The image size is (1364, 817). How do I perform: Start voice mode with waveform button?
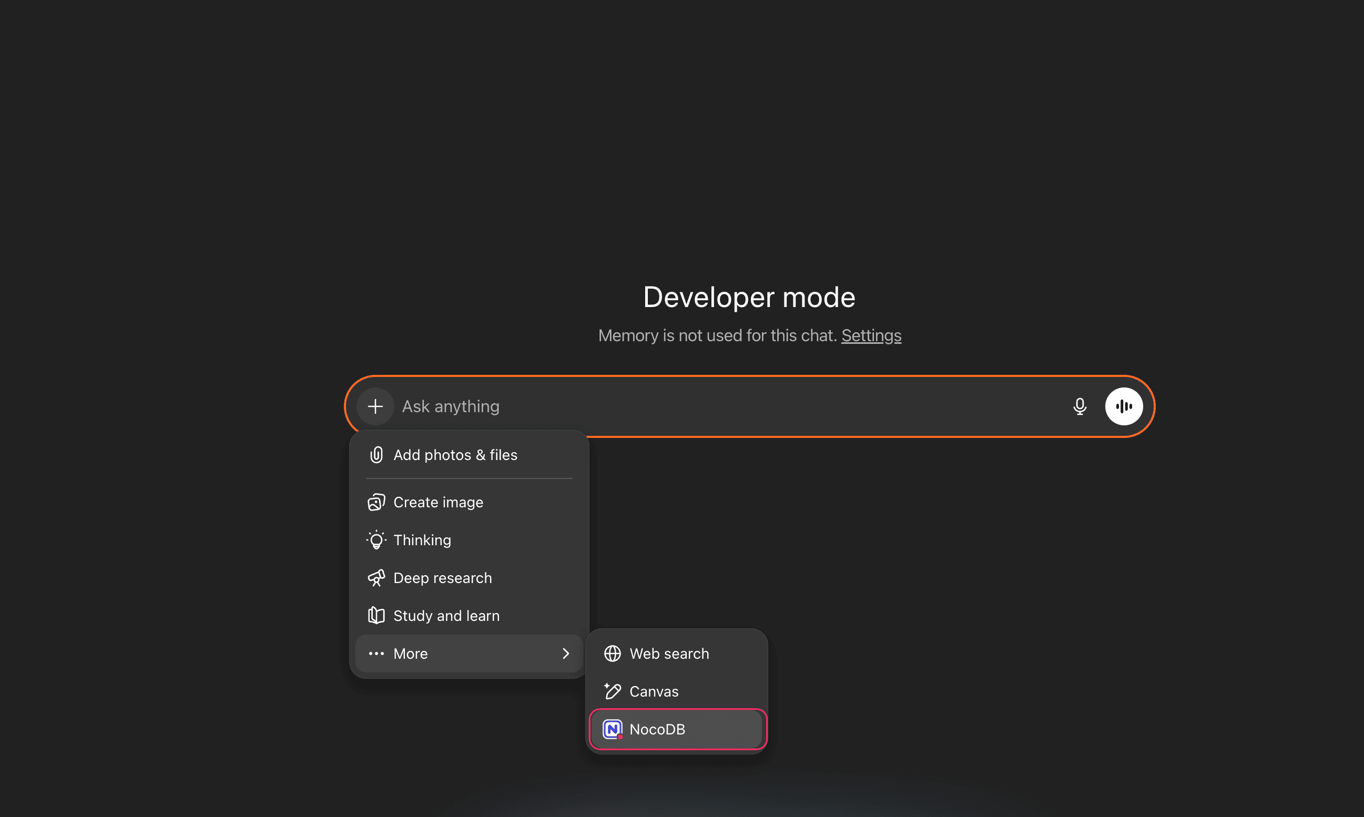[1123, 406]
